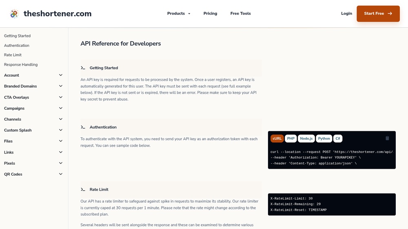Click the QR Codes sidebar label
Viewport: 408px width, 229px height.
pos(13,174)
